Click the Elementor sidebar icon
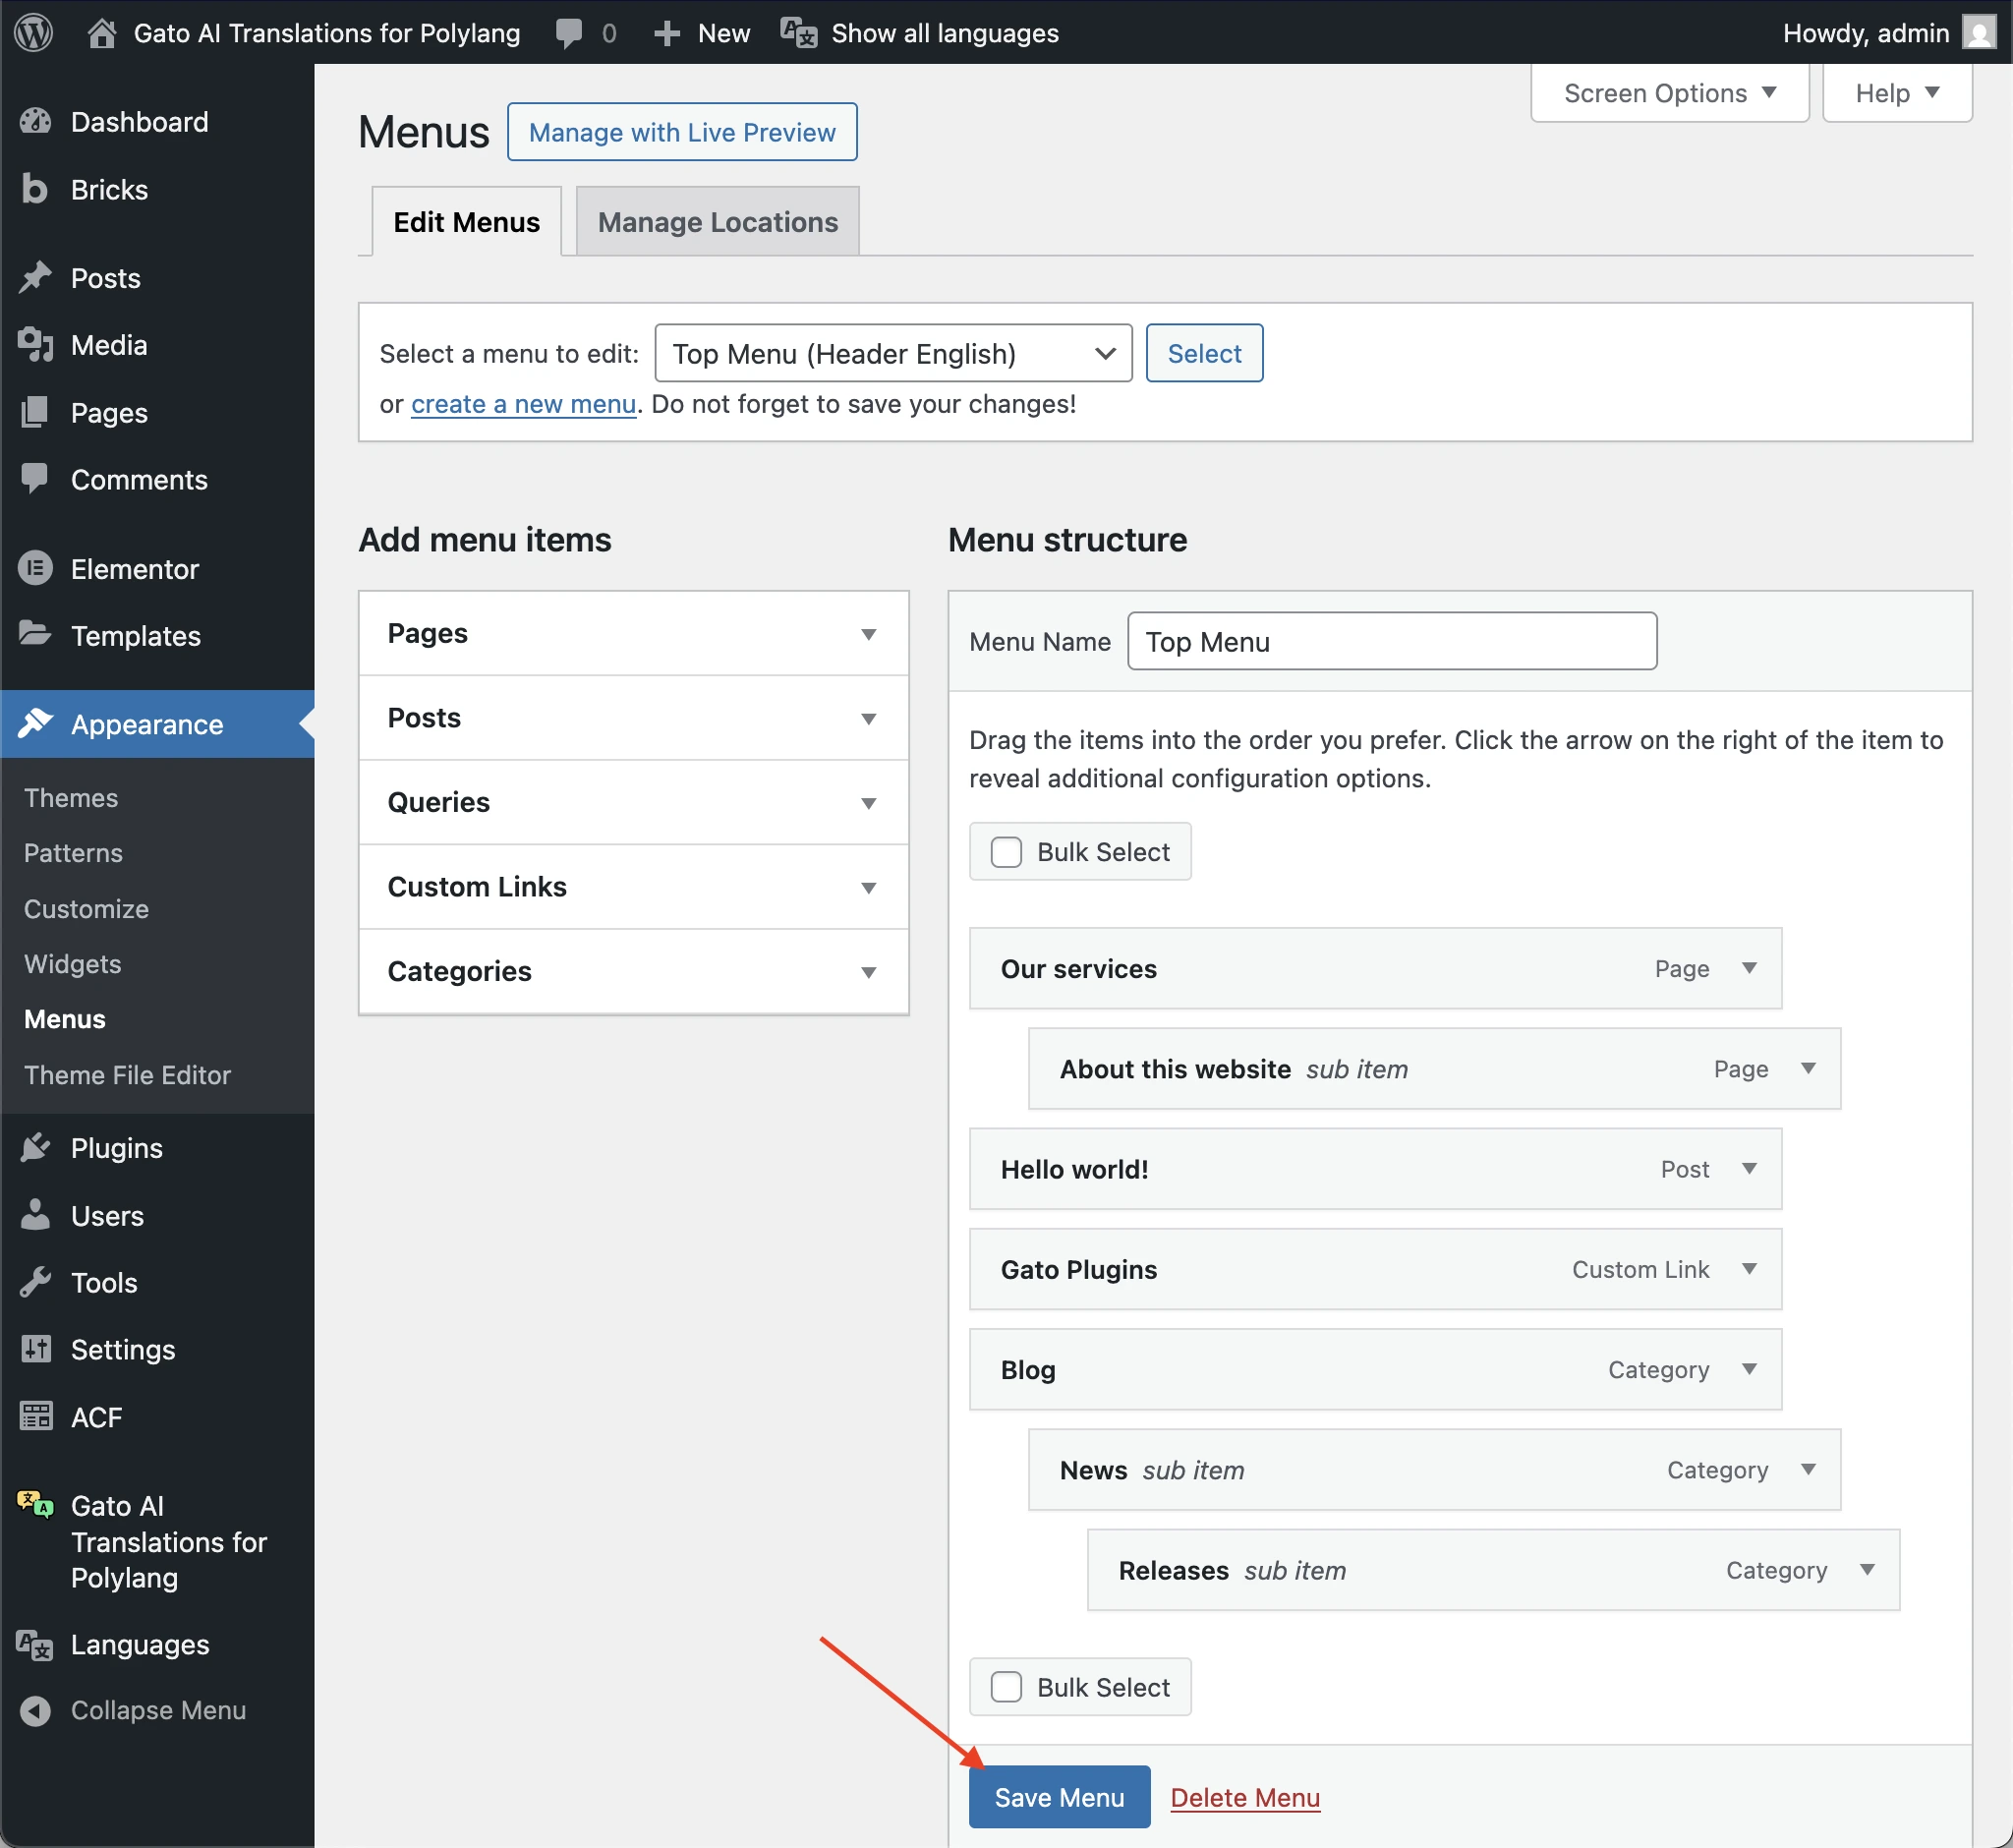Viewport: 2013px width, 1848px height. (x=35, y=568)
